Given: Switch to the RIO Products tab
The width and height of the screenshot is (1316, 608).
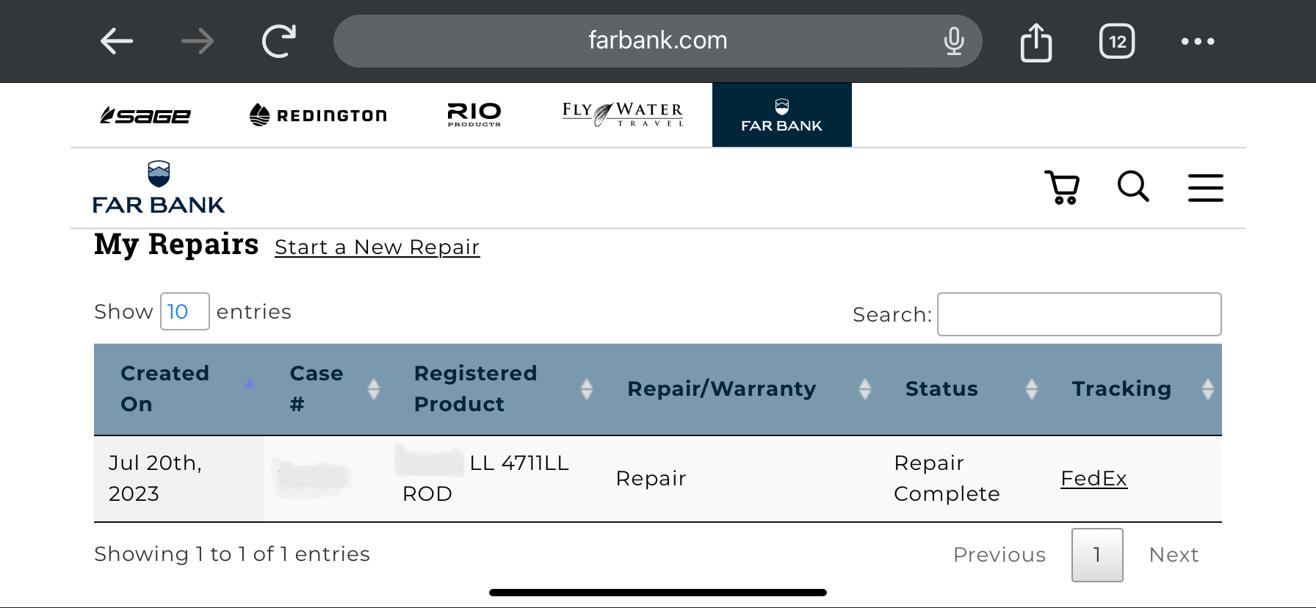Looking at the screenshot, I should click(474, 115).
